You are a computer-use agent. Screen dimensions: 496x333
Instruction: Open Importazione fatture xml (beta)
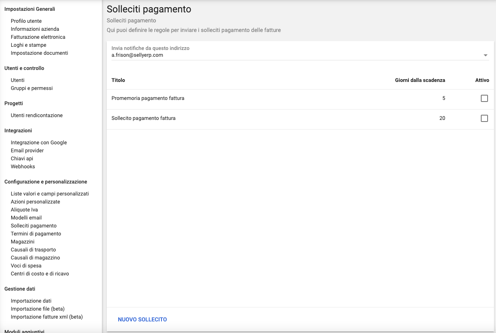point(47,317)
